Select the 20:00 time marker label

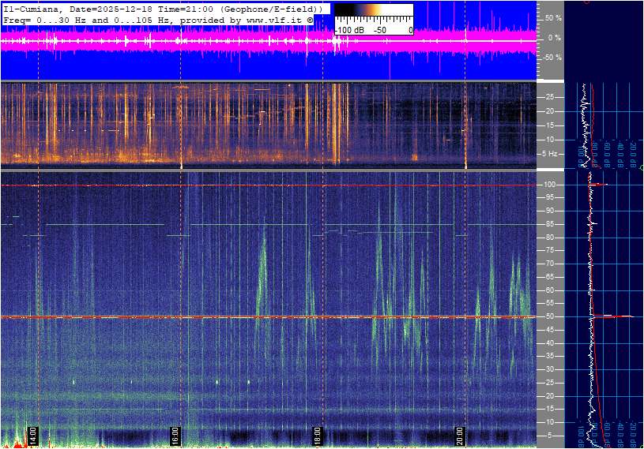(x=460, y=436)
